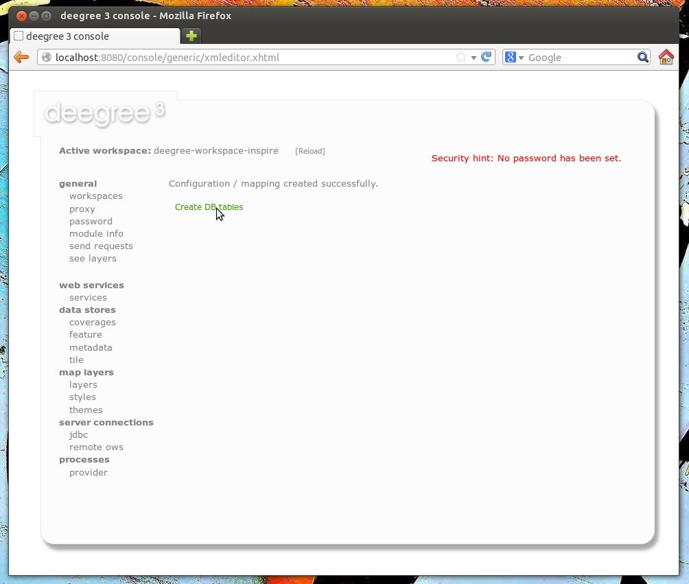The image size is (689, 584).
Task: Click the browser back arrow button
Action: coord(21,58)
